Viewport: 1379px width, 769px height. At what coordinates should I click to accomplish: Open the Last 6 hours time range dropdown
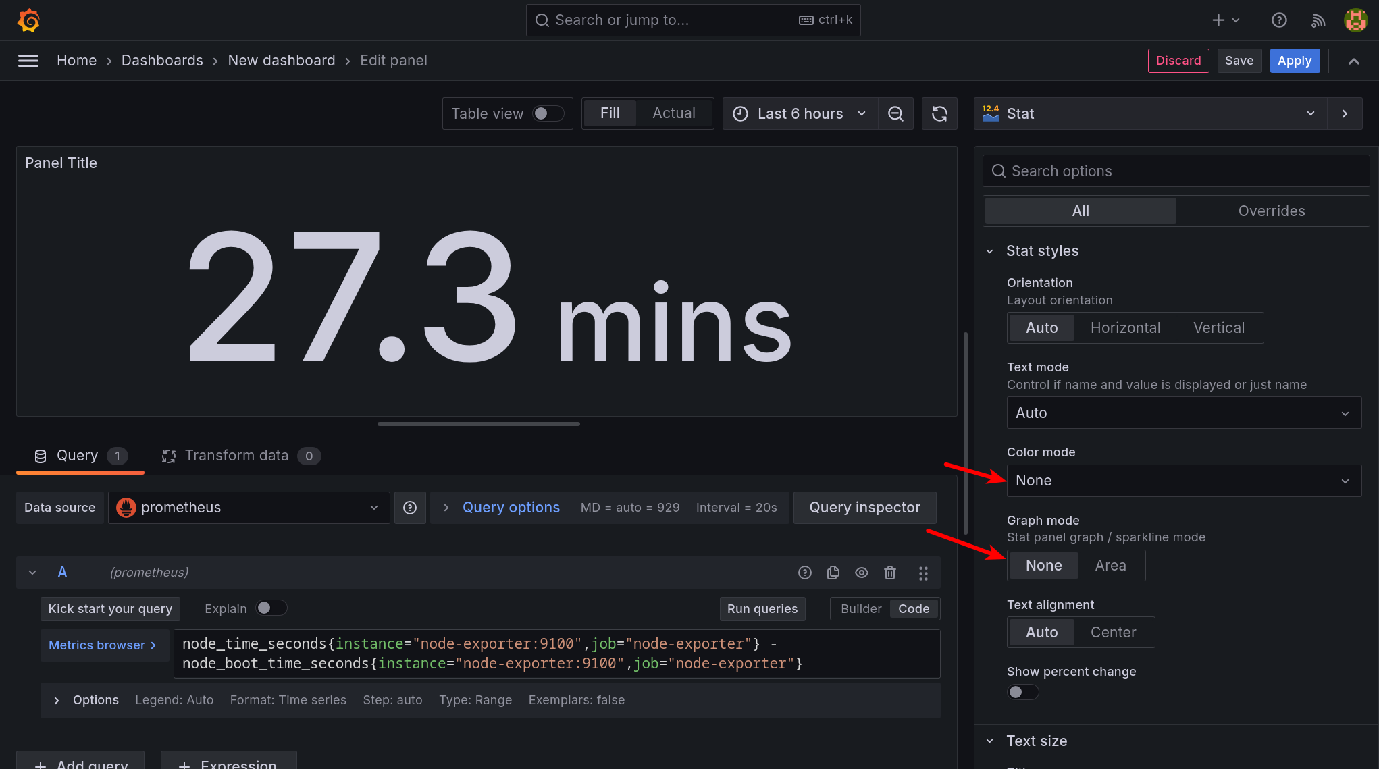[x=800, y=113]
